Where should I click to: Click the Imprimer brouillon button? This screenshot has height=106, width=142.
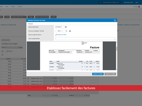coord(98,74)
